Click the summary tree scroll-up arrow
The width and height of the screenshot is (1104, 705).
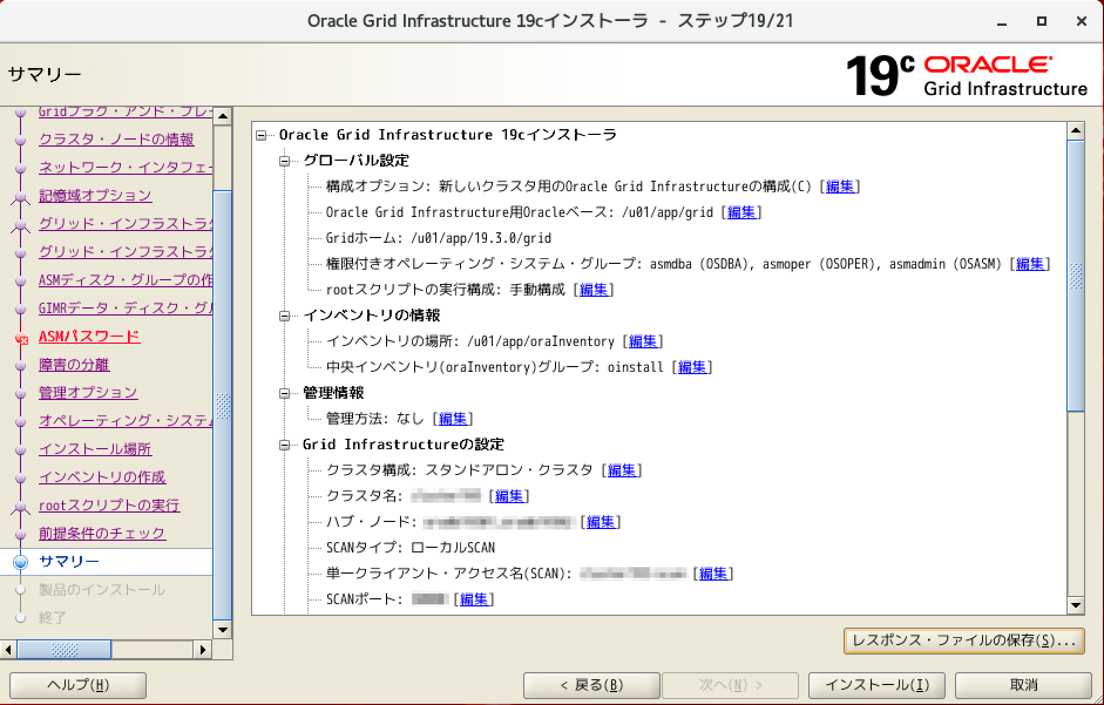(1076, 131)
